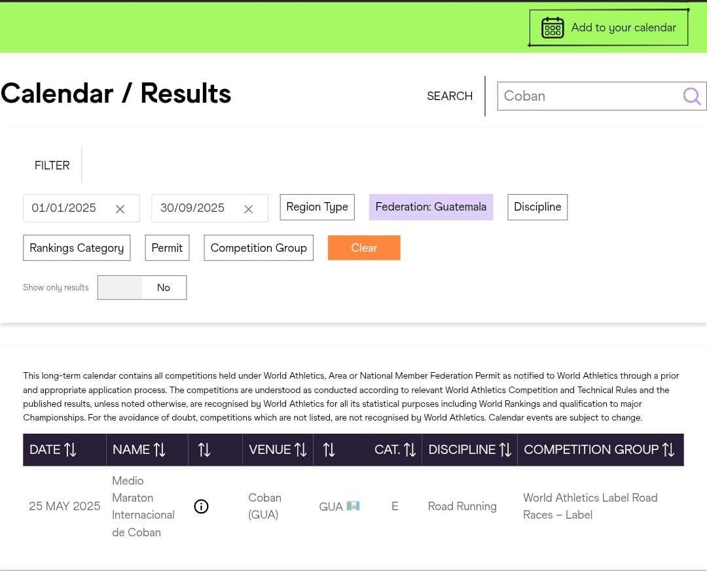The height and width of the screenshot is (571, 707).
Task: Open the Permit filter dropdown
Action: click(167, 248)
